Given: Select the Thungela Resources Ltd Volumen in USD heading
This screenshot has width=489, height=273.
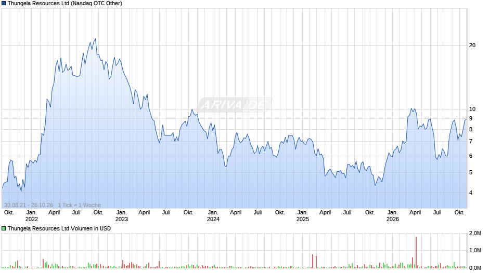Looking at the screenshot, I should tap(59, 228).
